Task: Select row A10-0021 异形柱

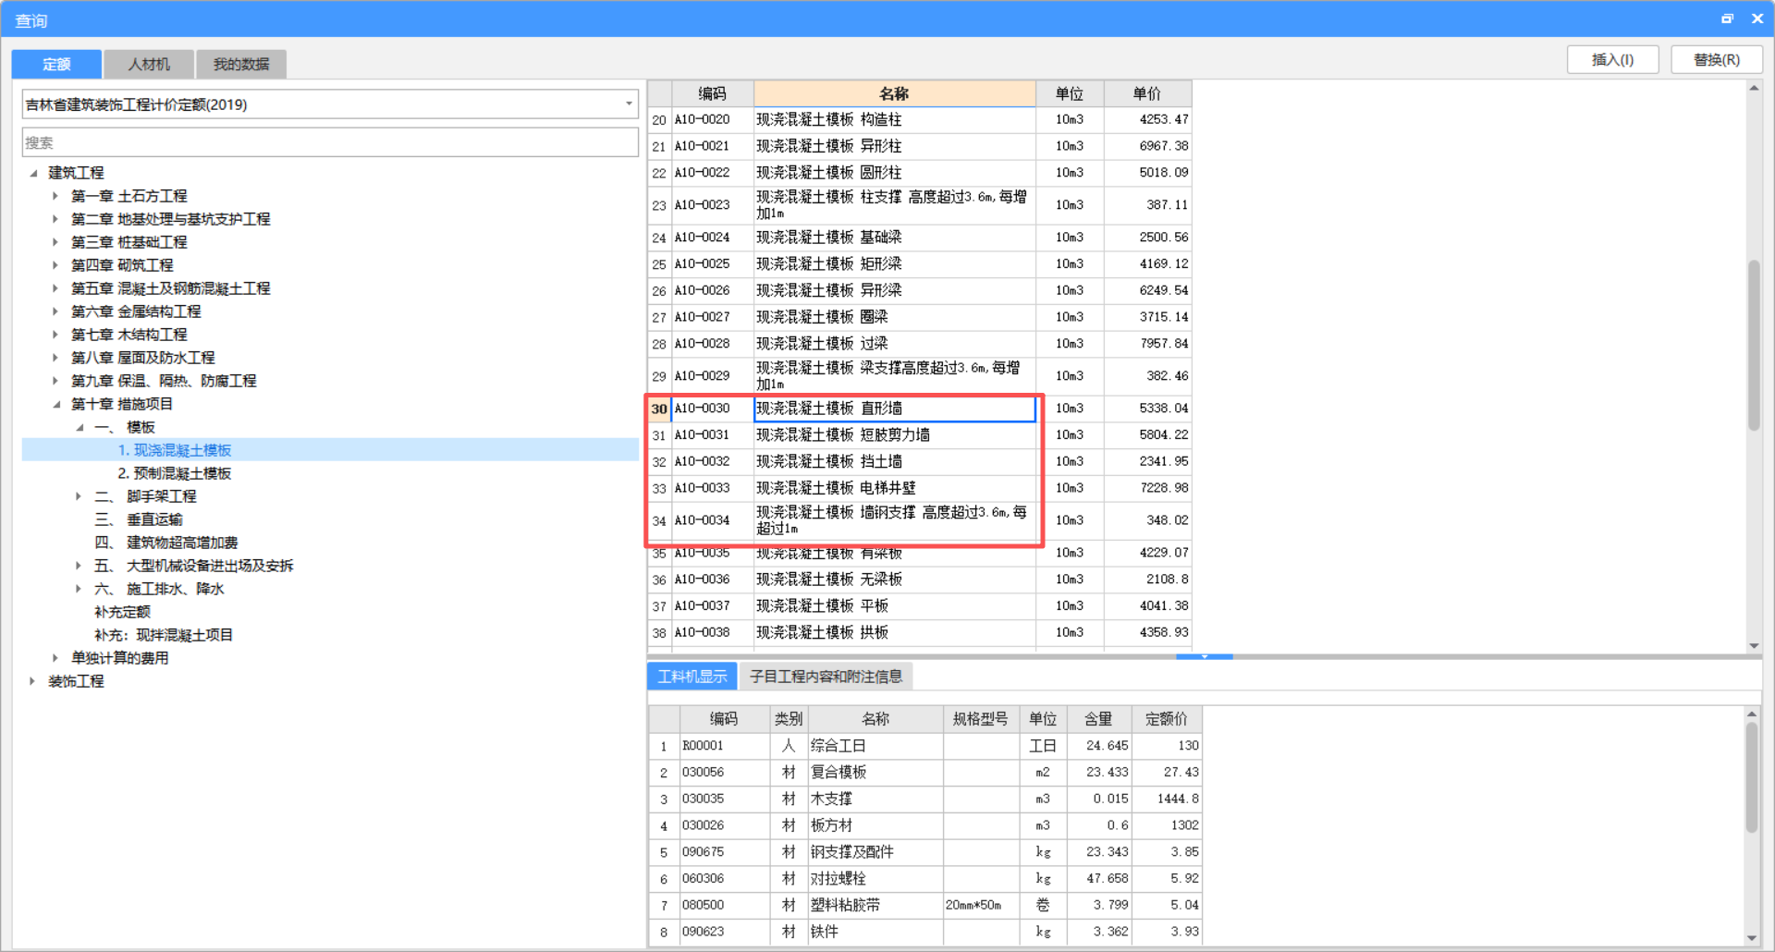Action: click(x=920, y=146)
